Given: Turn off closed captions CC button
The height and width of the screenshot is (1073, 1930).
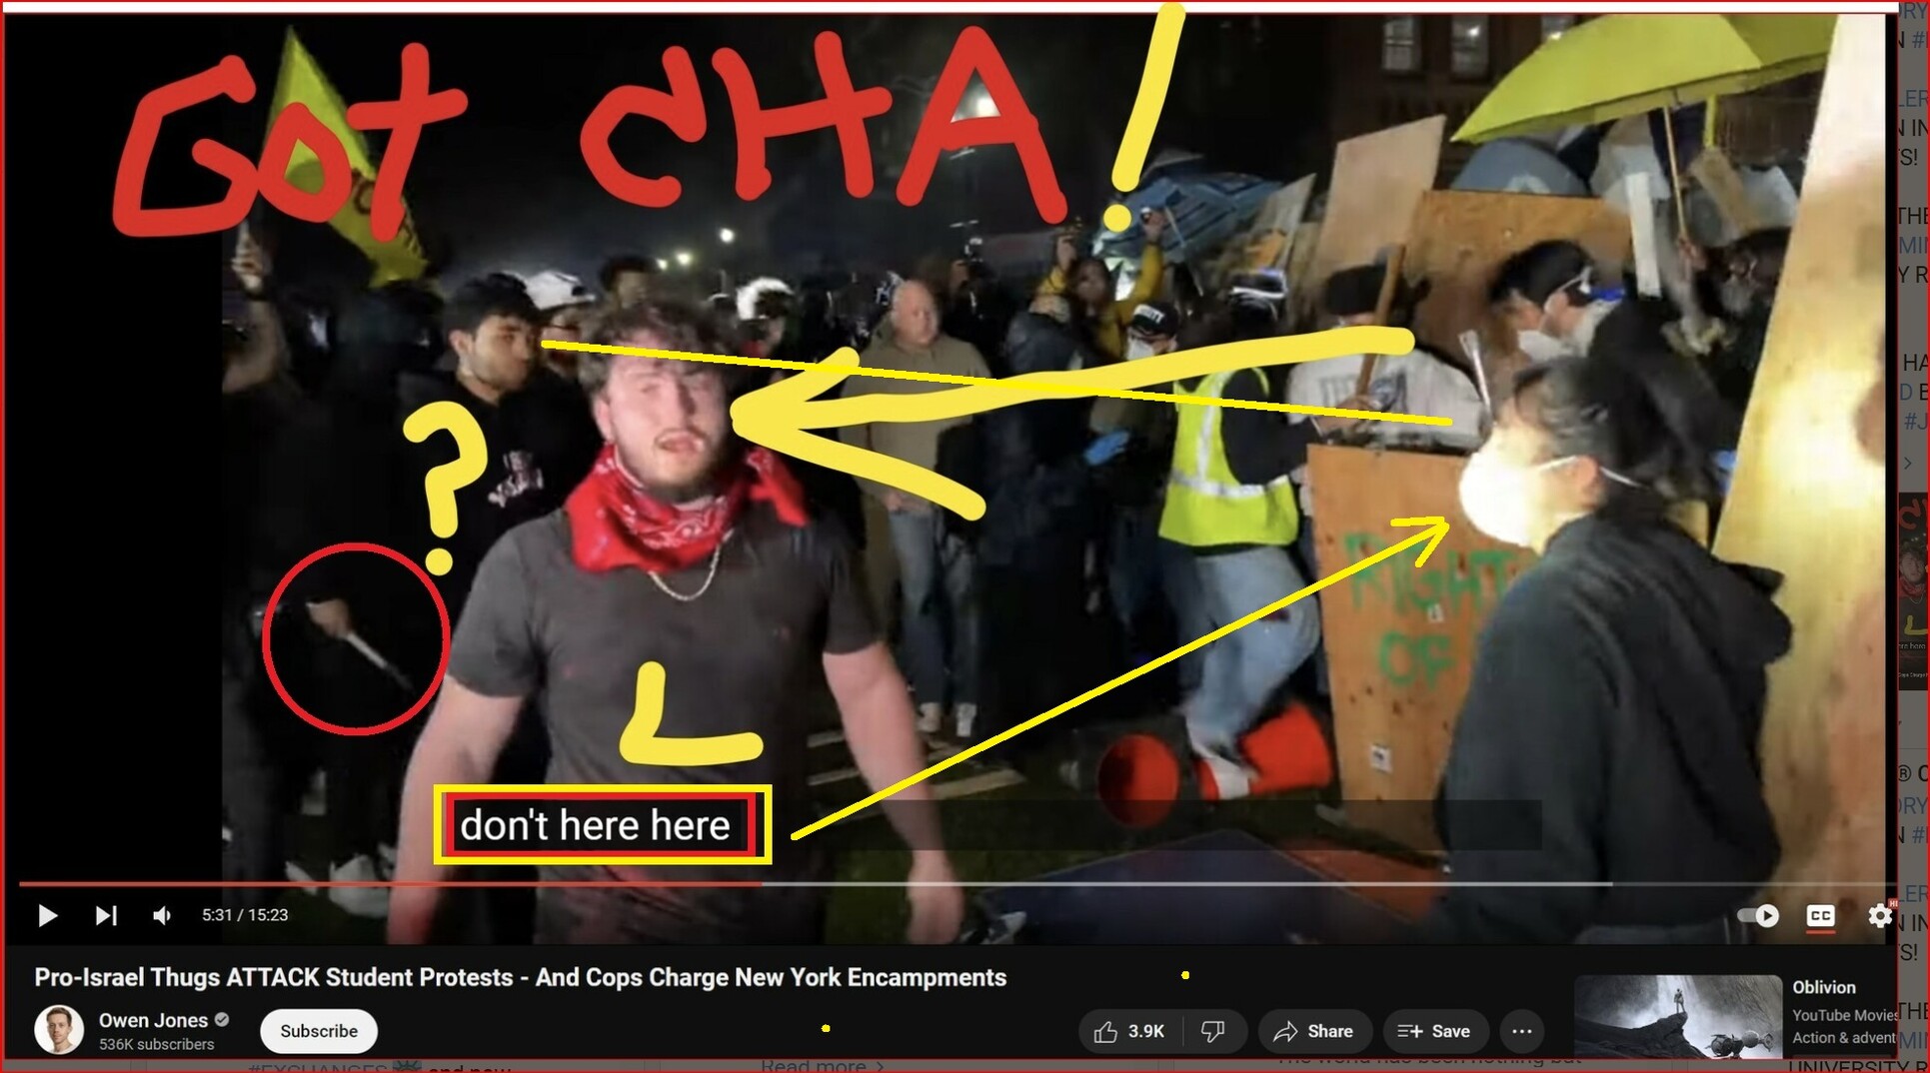Looking at the screenshot, I should pyautogui.click(x=1820, y=915).
